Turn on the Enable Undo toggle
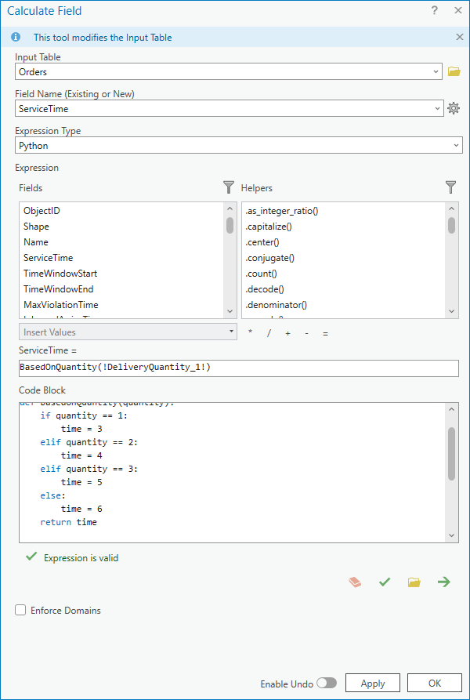The width and height of the screenshot is (470, 700). pos(327,683)
